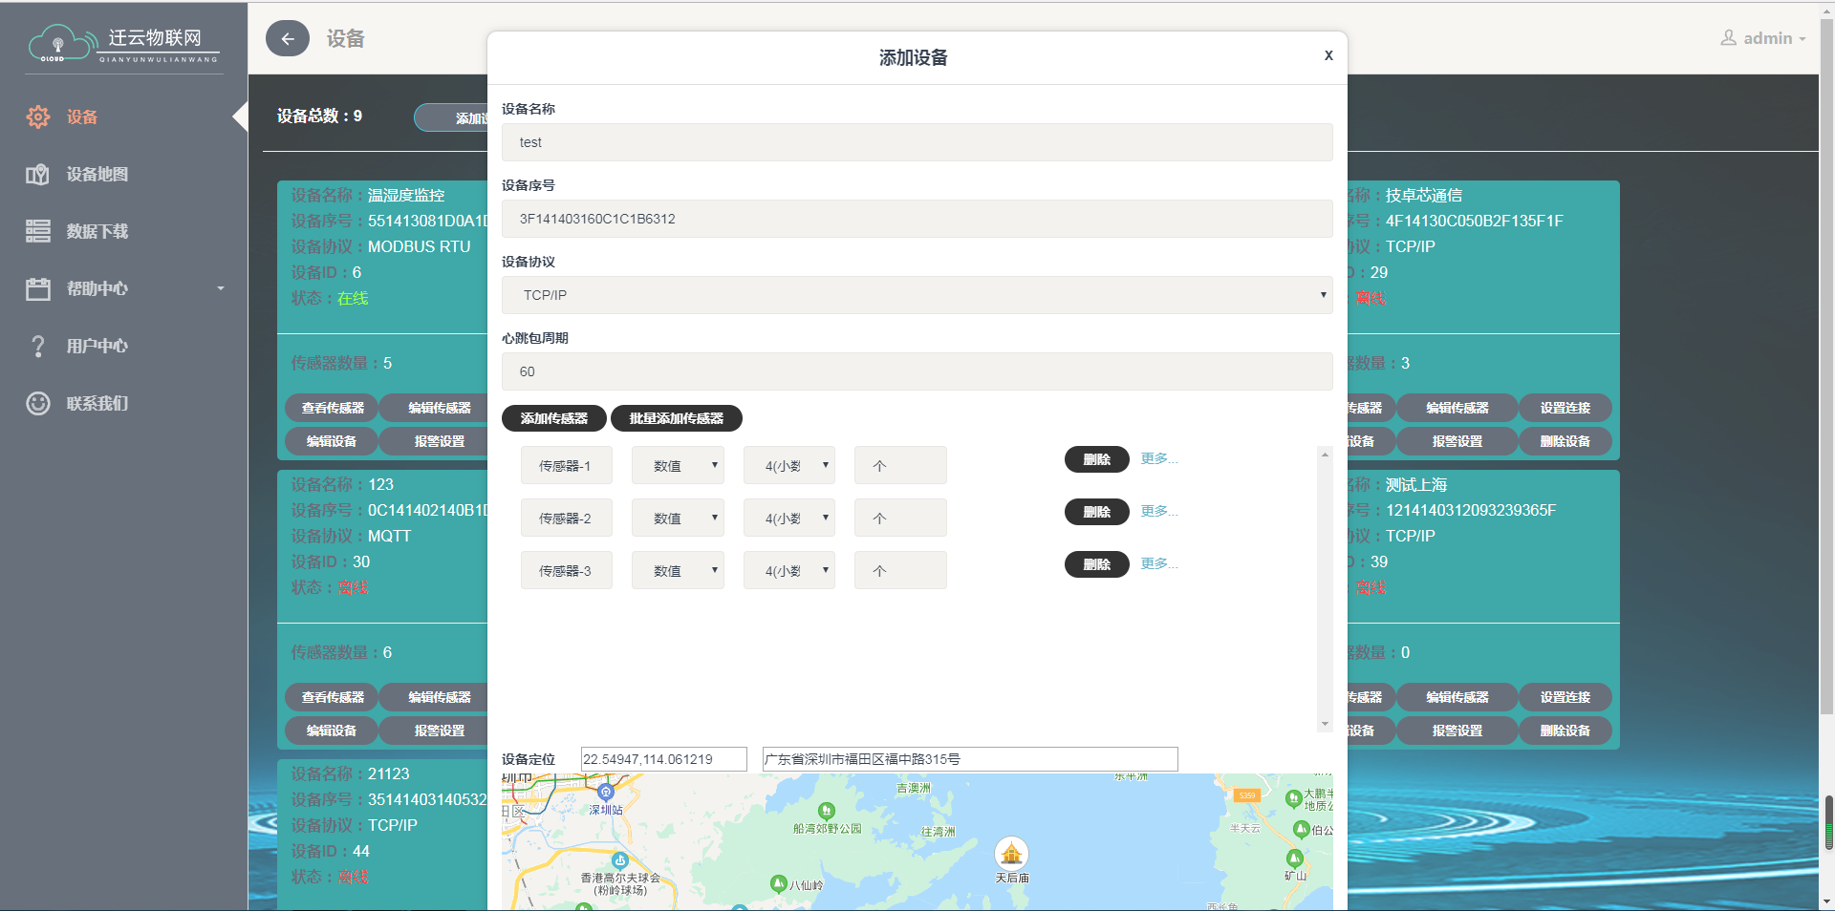Click the sensor list scrollbar down arrow
Viewport: 1835px width, 911px height.
tap(1325, 724)
